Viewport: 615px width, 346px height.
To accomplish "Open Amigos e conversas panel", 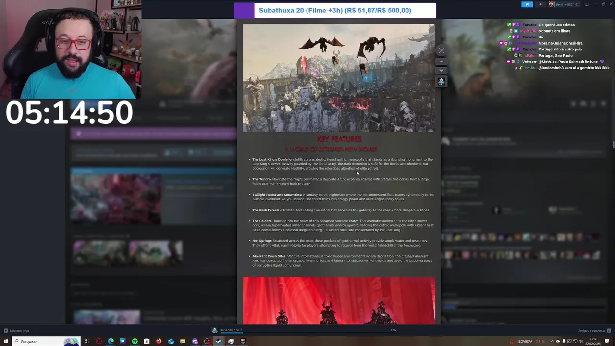I will coord(595,331).
